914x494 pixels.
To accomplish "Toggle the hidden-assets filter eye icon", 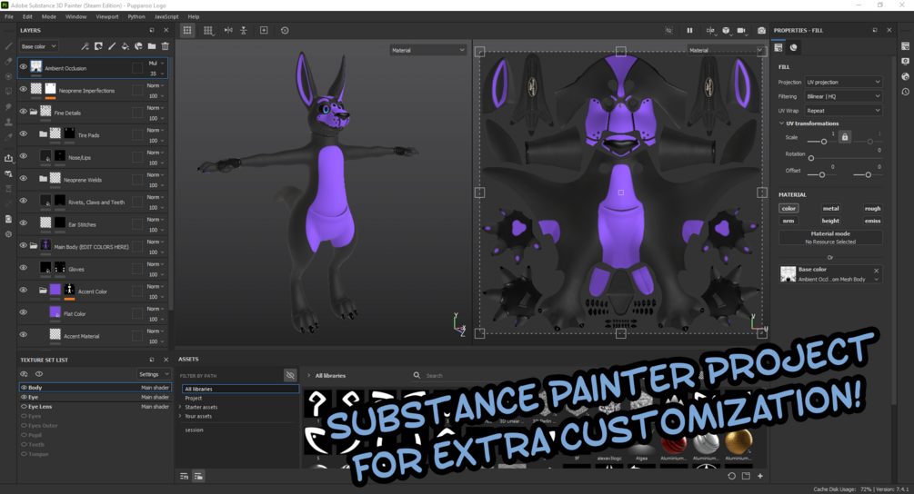I will click(290, 375).
